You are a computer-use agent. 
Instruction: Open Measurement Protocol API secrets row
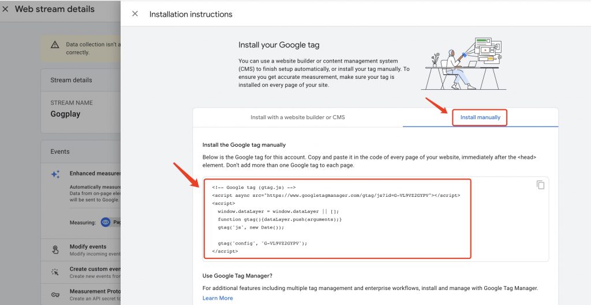tap(81, 295)
